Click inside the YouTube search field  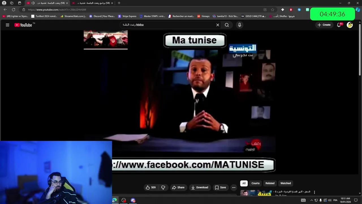(168, 25)
